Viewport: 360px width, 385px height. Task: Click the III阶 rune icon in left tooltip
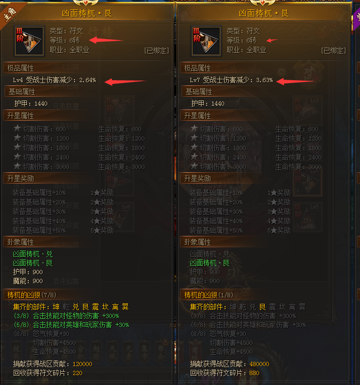click(x=29, y=41)
